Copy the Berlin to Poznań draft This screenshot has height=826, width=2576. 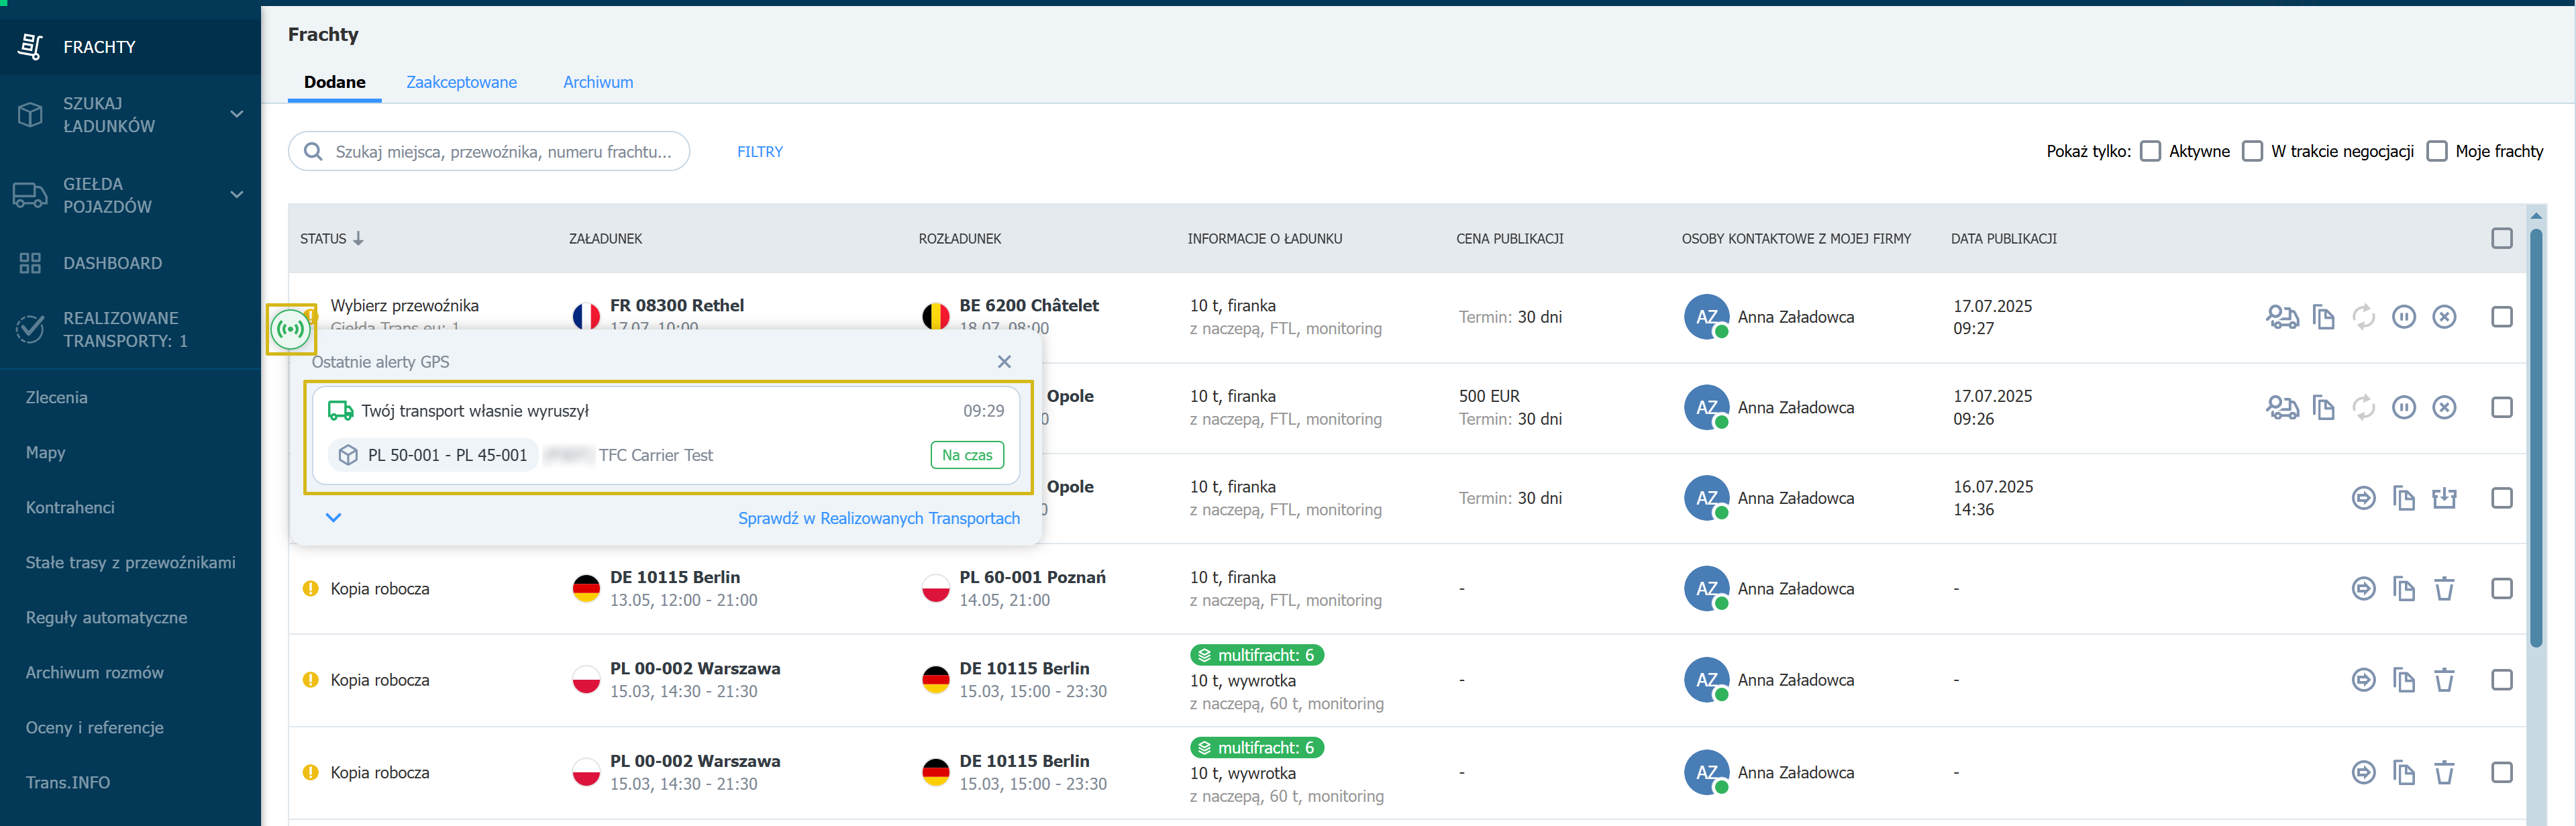click(2404, 589)
